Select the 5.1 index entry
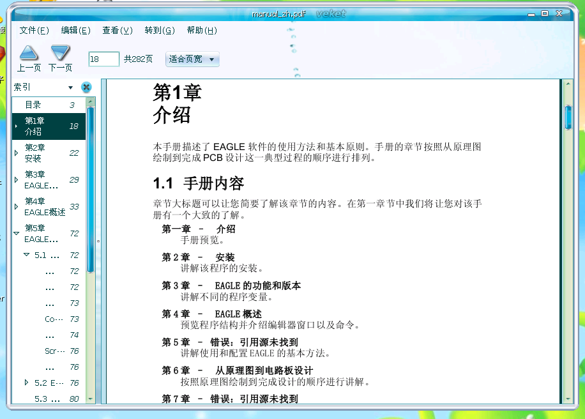Viewport: 585px width, 419px height. (x=49, y=255)
